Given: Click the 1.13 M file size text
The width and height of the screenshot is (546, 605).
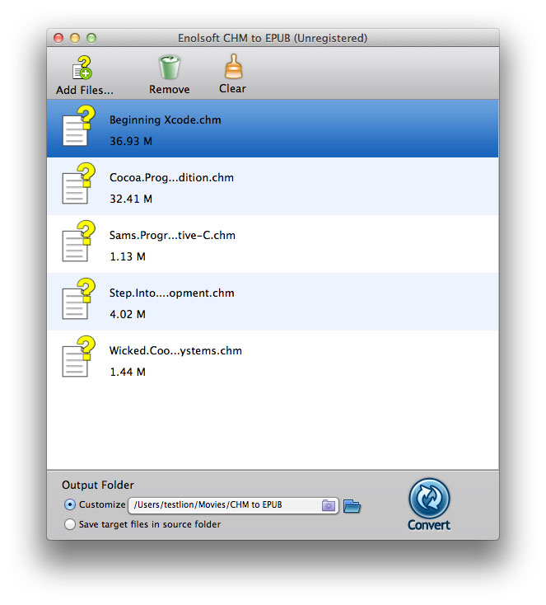Looking at the screenshot, I should tap(128, 256).
